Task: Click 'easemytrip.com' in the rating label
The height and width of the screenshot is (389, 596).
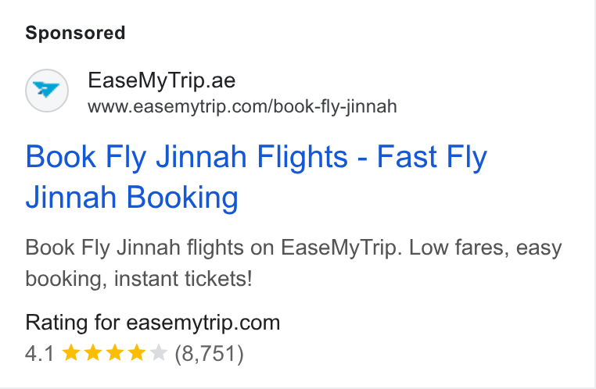Action: click(203, 323)
